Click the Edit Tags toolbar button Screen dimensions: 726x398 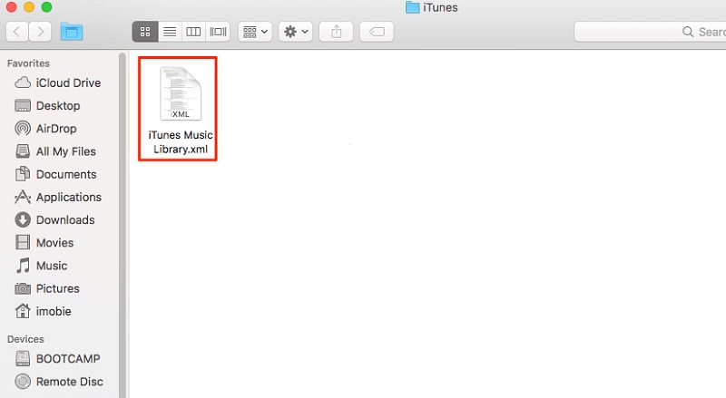(x=377, y=32)
